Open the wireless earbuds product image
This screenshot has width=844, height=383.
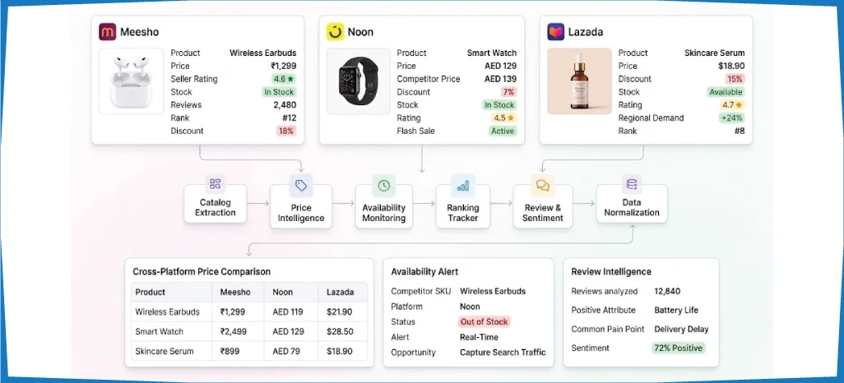point(132,81)
